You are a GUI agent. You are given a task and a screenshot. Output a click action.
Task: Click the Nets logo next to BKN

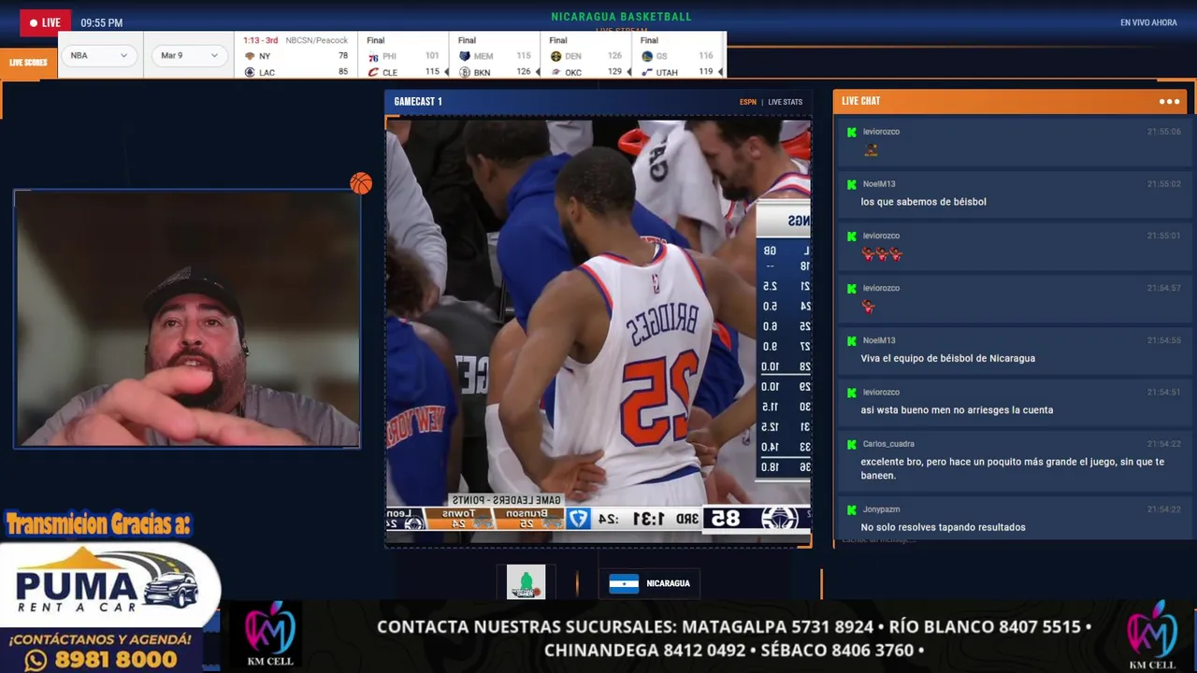465,72
